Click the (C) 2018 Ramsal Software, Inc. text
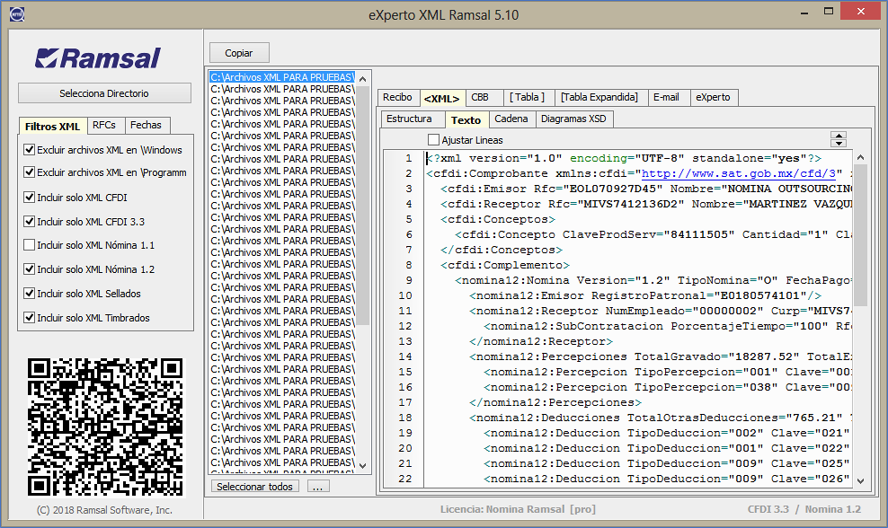Image resolution: width=888 pixels, height=528 pixels. click(x=104, y=510)
